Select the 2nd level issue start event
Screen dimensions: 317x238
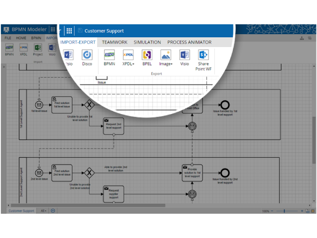point(39,173)
